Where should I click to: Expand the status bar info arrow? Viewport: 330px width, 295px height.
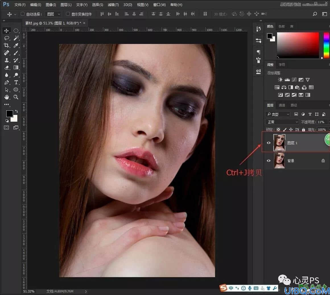coord(86,291)
